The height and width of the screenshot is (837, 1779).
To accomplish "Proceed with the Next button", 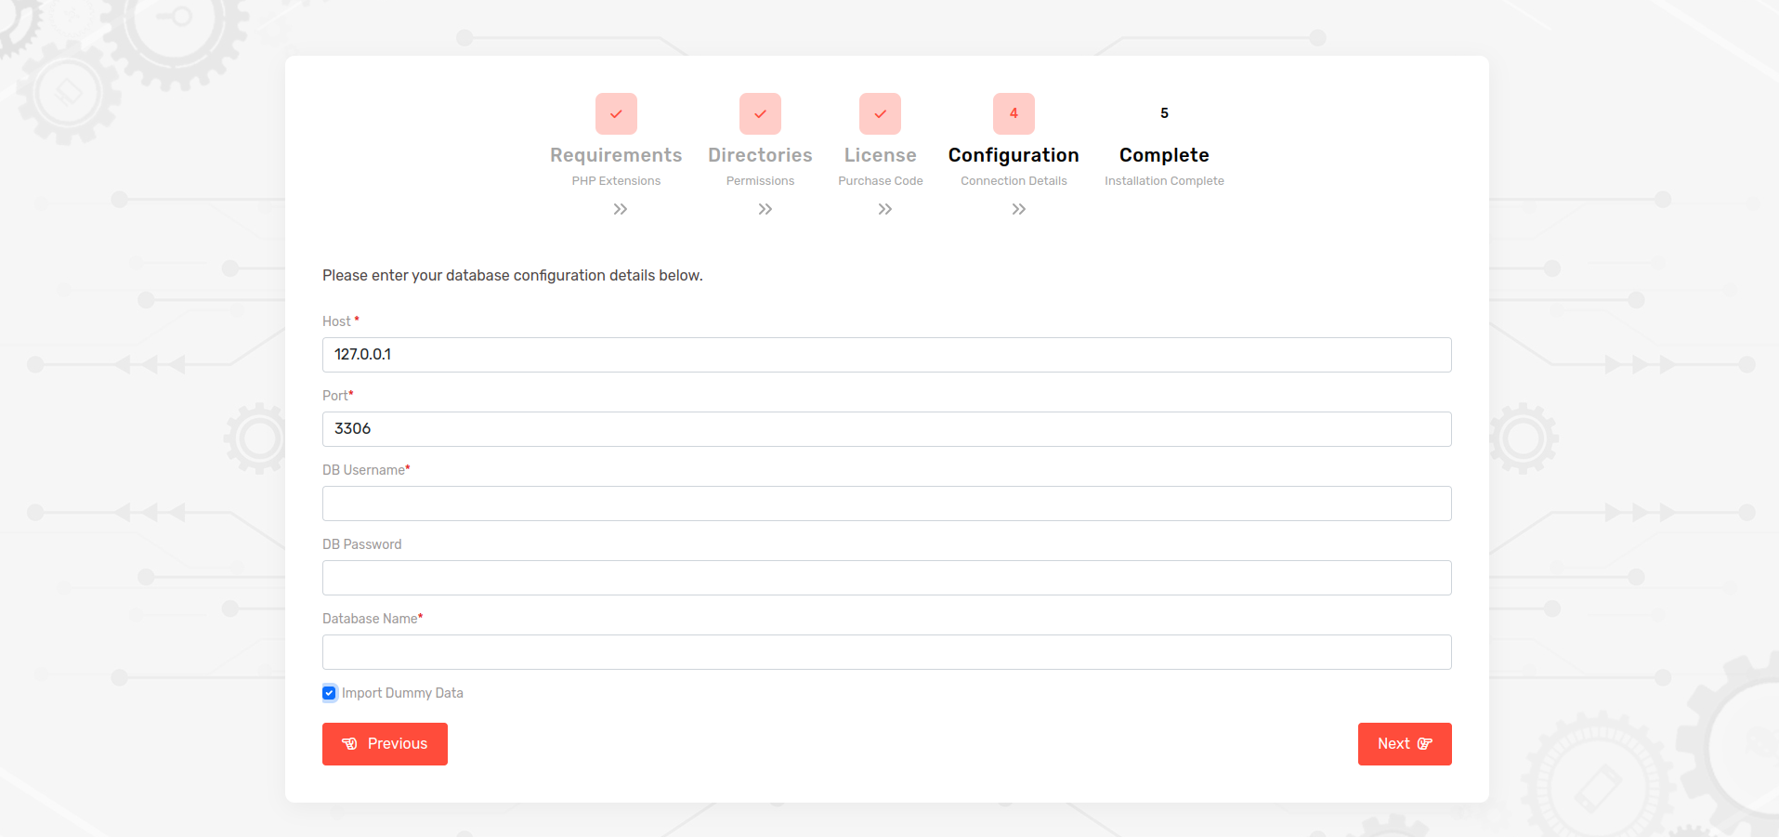I will (1404, 744).
